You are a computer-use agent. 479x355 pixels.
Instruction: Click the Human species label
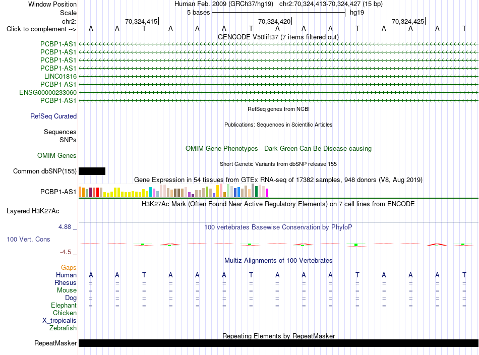coord(66,275)
